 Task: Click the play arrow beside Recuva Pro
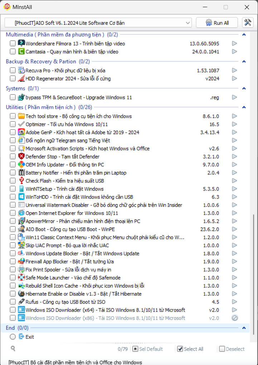click(234, 70)
